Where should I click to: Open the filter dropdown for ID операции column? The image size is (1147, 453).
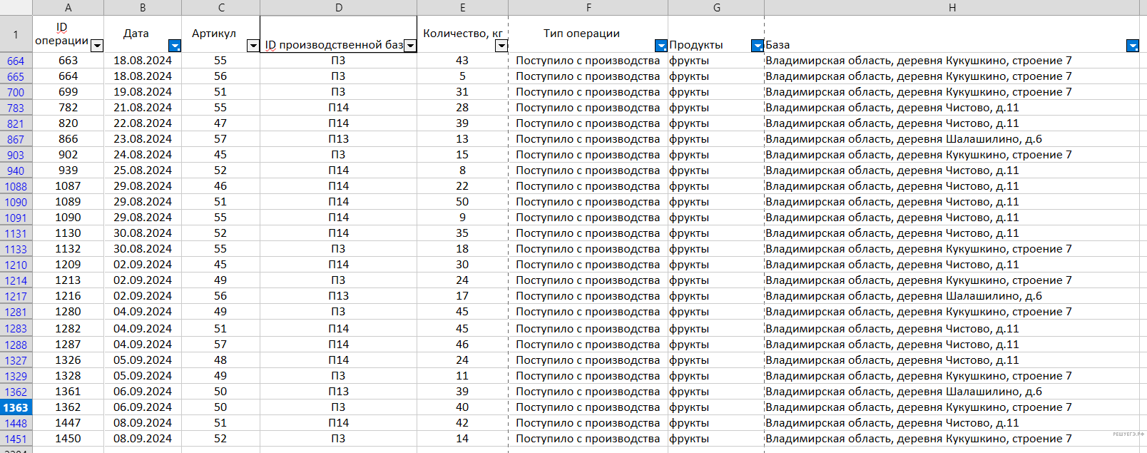(x=98, y=46)
